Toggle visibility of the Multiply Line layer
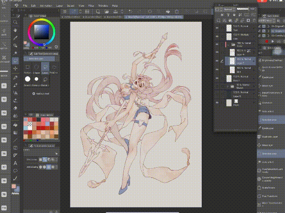285x213 pixels. [217, 35]
